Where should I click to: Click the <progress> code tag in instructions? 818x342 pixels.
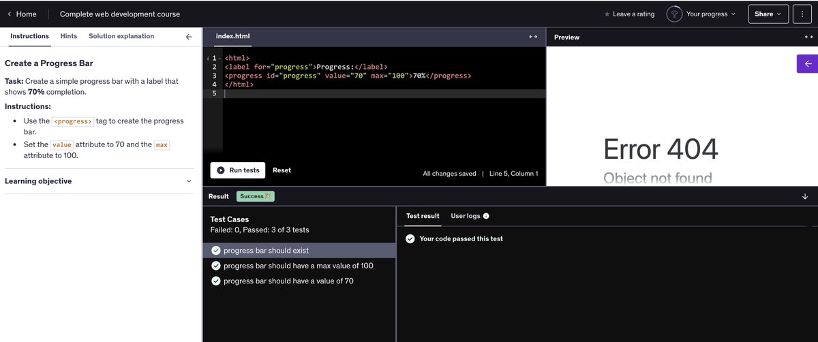[x=73, y=121]
